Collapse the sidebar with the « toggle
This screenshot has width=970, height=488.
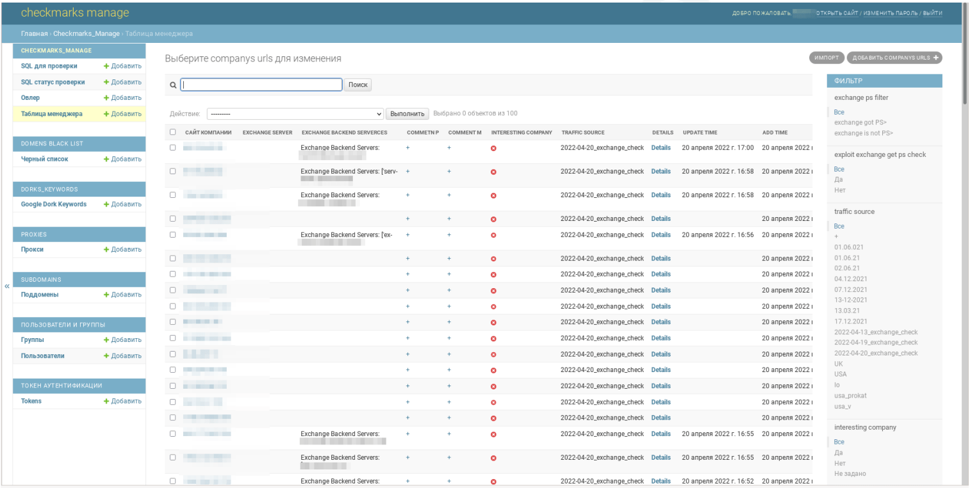click(7, 286)
